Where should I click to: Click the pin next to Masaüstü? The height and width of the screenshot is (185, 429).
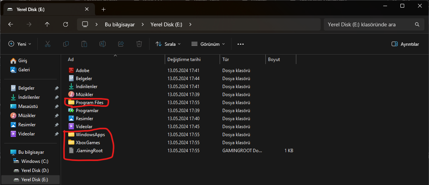pyautogui.click(x=57, y=106)
